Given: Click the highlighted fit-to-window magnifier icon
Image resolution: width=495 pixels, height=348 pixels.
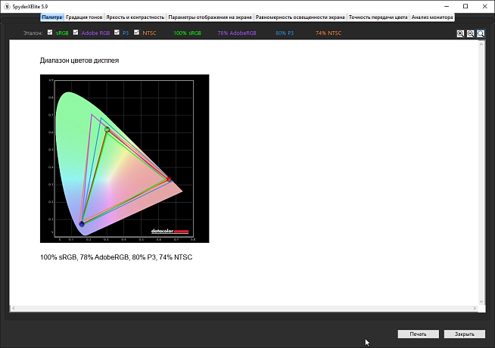Looking at the screenshot, I should (x=481, y=34).
